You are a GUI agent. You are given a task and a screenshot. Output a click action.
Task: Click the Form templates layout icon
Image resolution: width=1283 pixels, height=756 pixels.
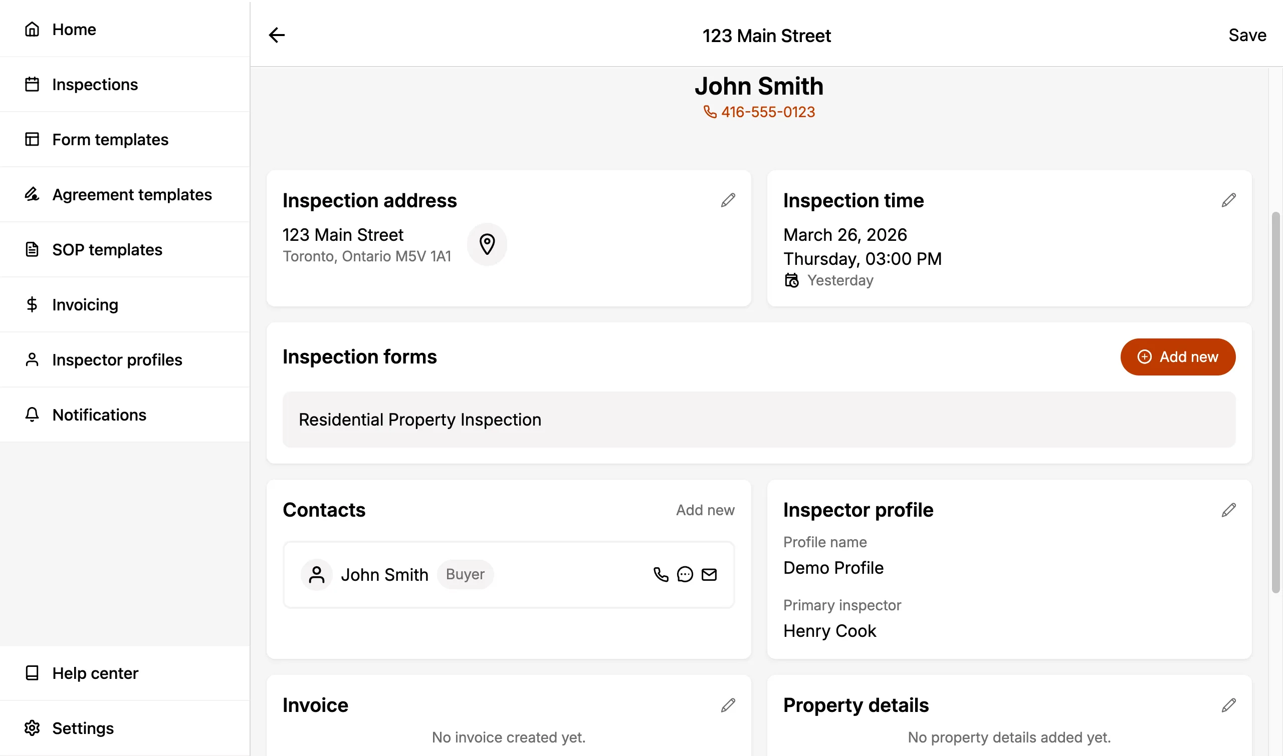[x=32, y=139]
